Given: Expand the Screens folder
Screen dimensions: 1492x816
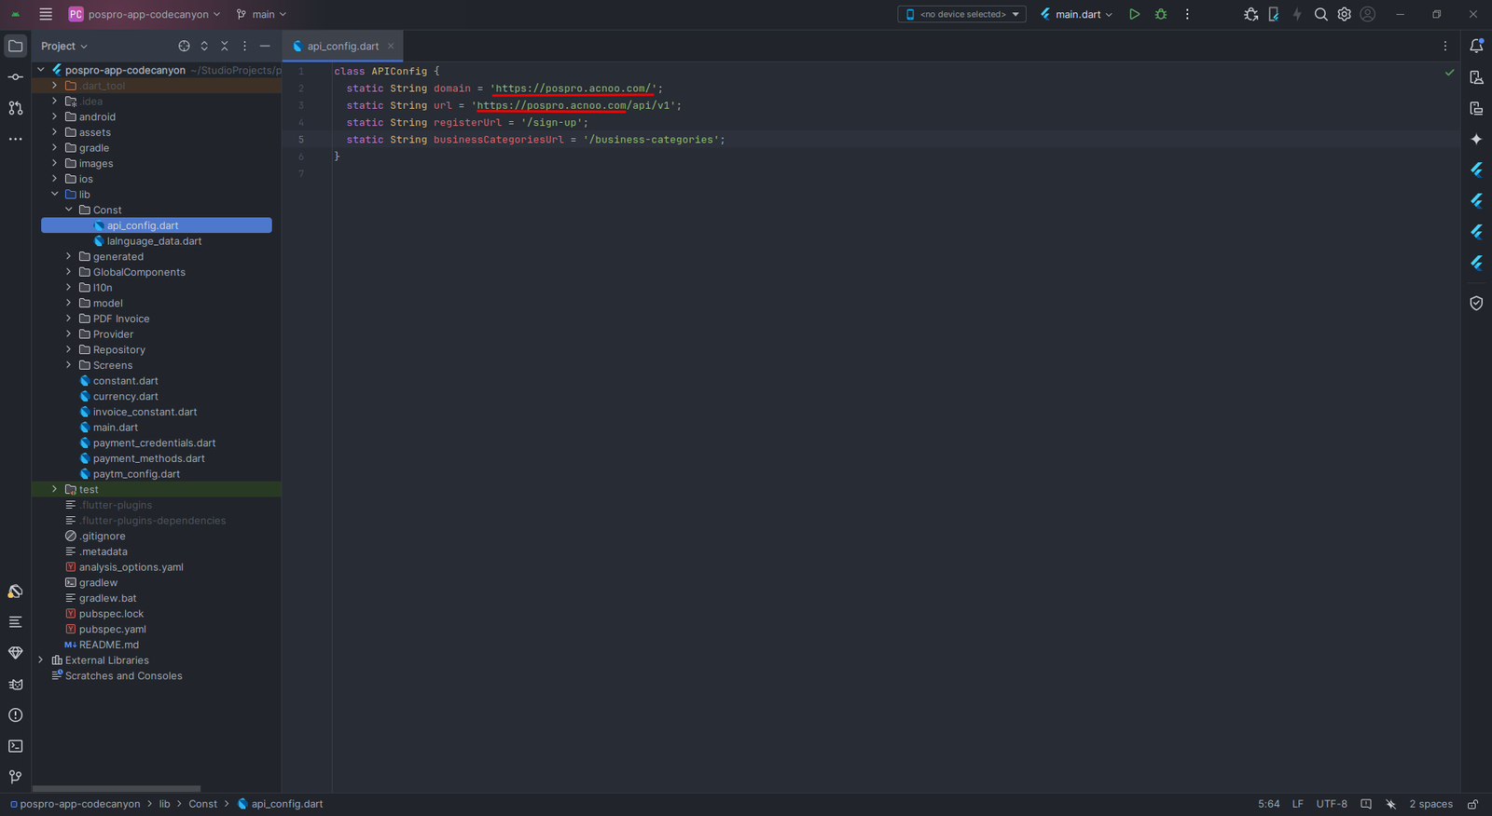Looking at the screenshot, I should [68, 365].
